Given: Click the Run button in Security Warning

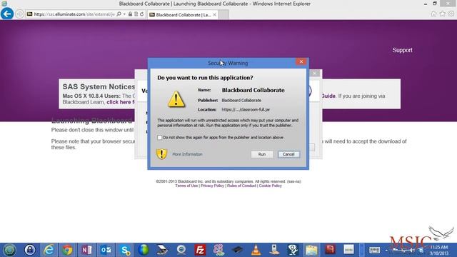Looking at the screenshot, I should (x=262, y=154).
